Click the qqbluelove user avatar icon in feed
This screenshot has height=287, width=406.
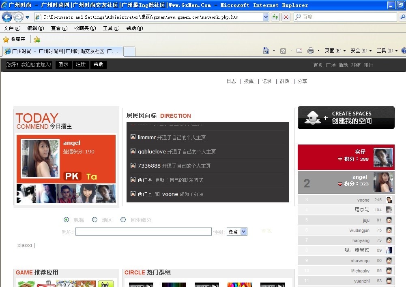pos(133,151)
